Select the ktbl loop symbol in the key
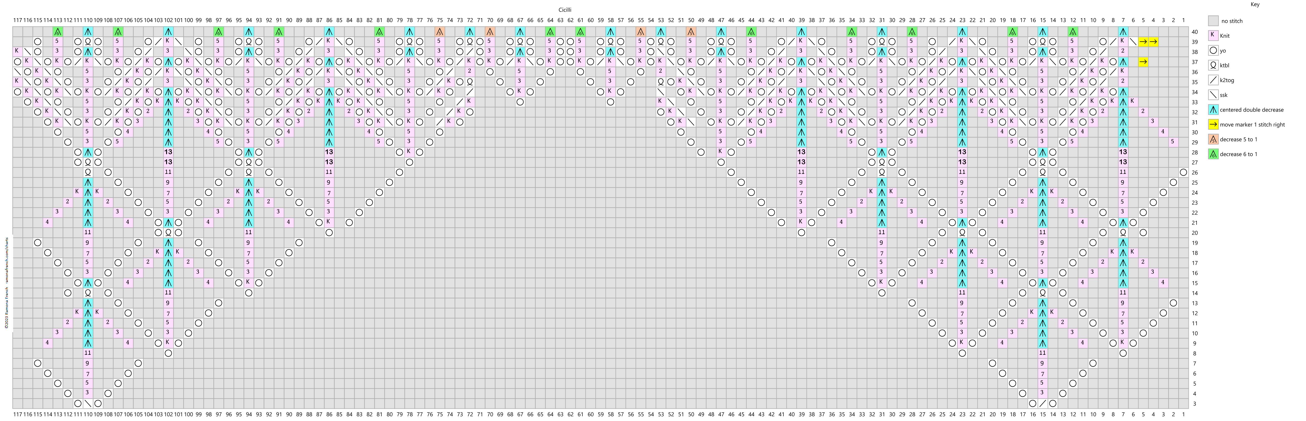The image size is (1306, 421). tap(1213, 65)
